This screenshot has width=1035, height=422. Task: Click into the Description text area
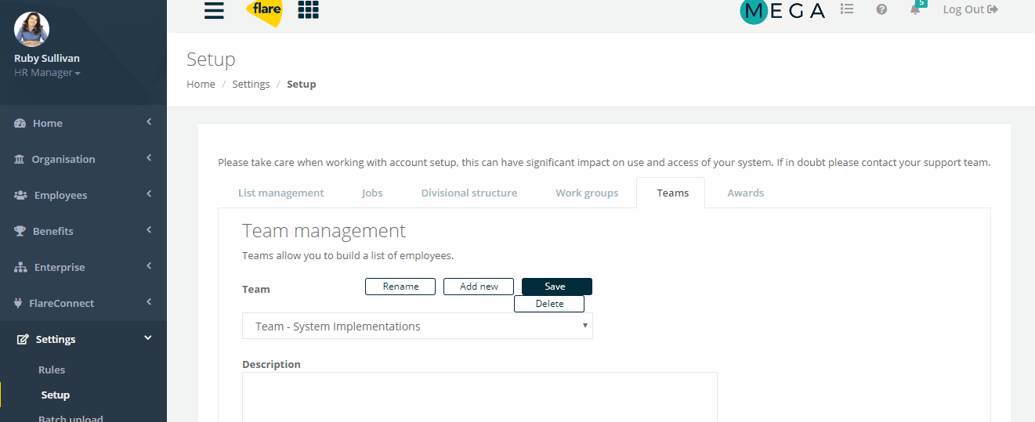pyautogui.click(x=480, y=397)
